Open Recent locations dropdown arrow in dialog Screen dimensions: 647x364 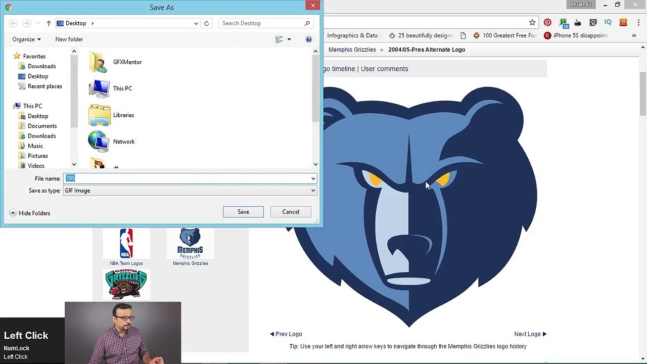(x=38, y=23)
